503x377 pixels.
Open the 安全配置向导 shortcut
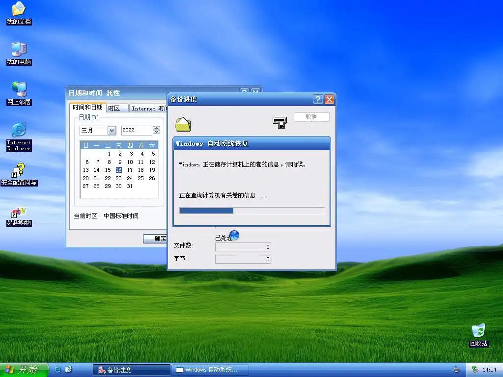[19, 175]
